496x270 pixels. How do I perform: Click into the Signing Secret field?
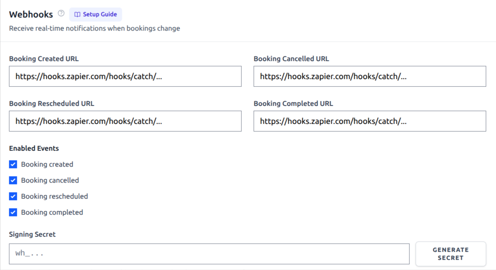click(209, 254)
